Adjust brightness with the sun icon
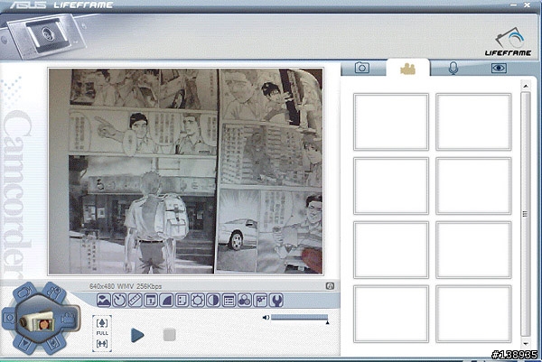The width and height of the screenshot is (542, 362). click(198, 301)
